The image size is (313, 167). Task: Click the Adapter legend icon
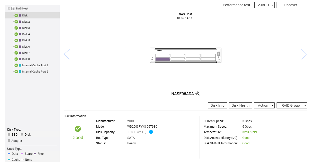[9, 141]
